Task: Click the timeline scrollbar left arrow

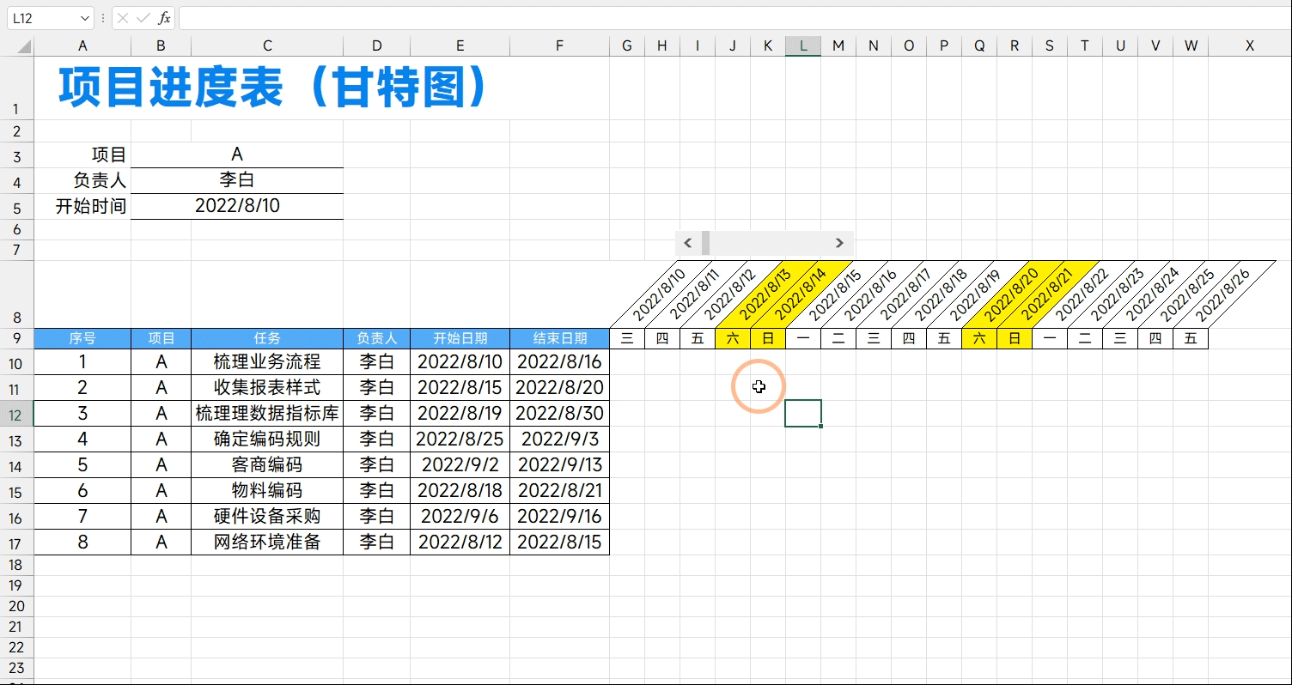Action: click(688, 243)
